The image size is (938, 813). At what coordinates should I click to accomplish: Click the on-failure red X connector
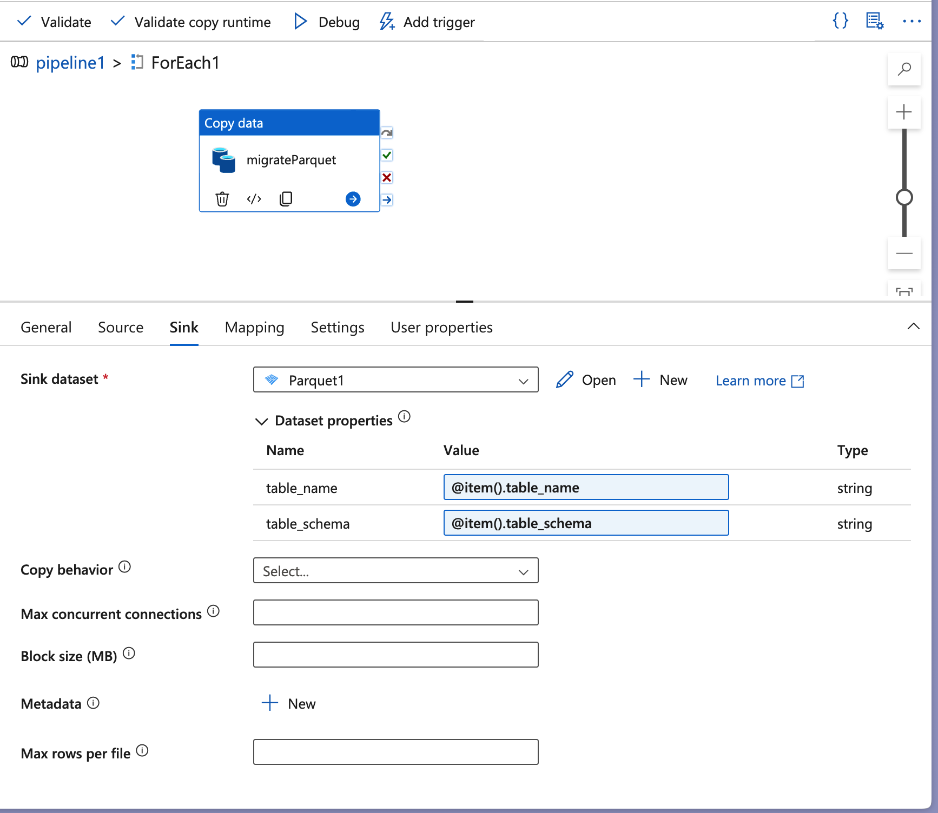(387, 177)
